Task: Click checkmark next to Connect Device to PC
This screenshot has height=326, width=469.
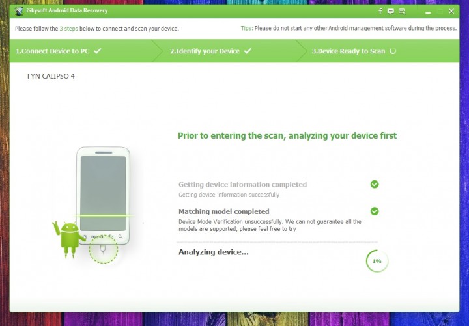Action: point(98,51)
